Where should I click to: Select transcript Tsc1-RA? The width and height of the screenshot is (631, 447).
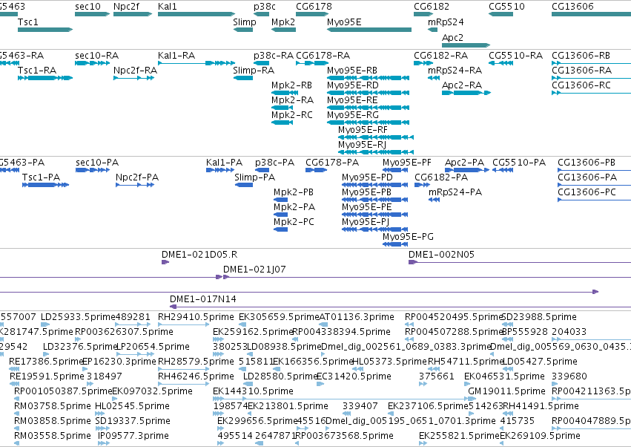coord(45,78)
